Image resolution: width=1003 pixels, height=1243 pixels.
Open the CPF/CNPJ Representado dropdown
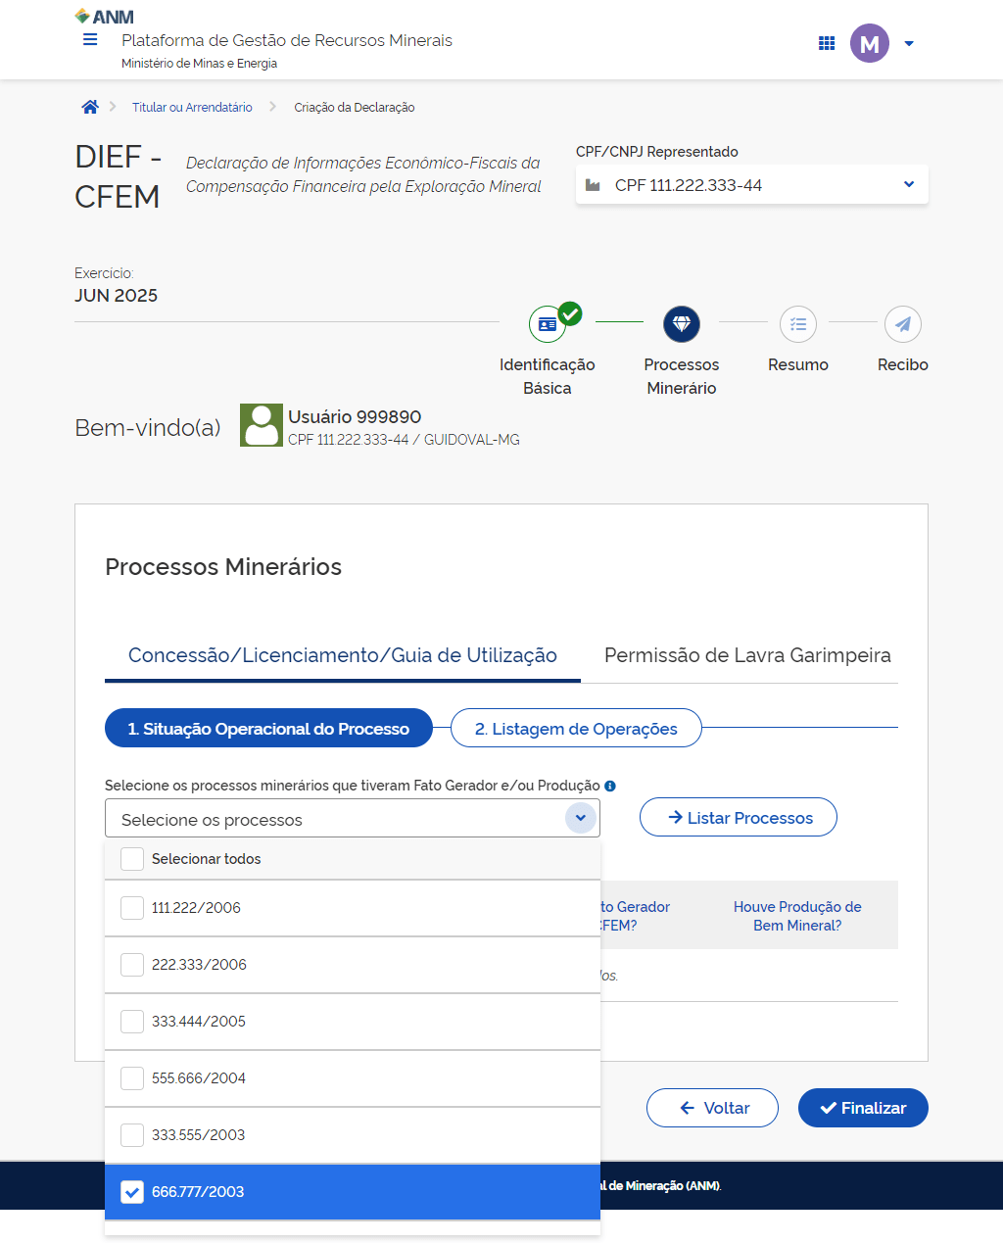click(751, 185)
